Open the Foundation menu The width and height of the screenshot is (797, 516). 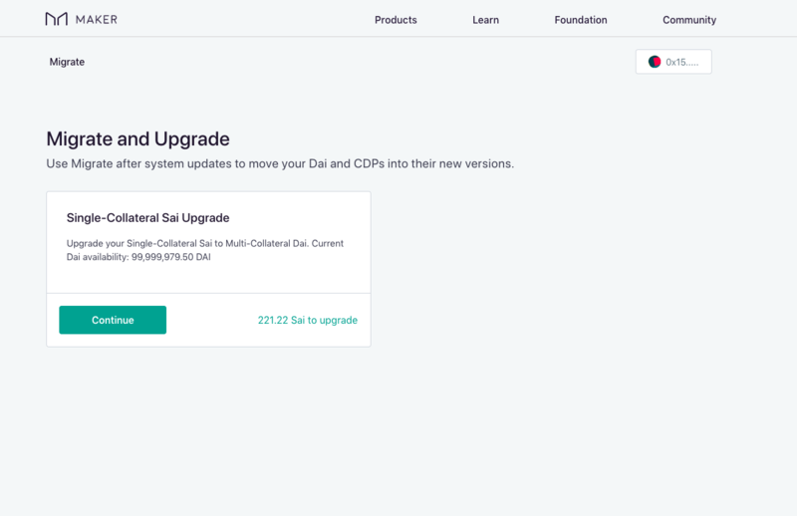click(581, 20)
